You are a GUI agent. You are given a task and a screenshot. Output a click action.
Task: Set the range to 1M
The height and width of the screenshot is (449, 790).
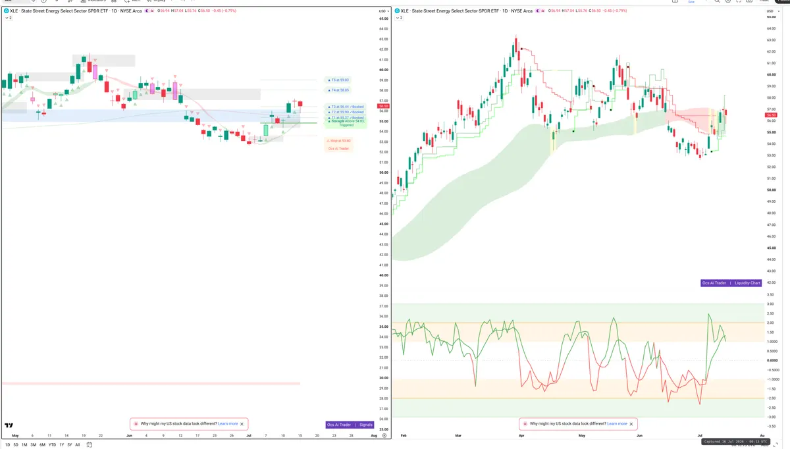coord(24,445)
